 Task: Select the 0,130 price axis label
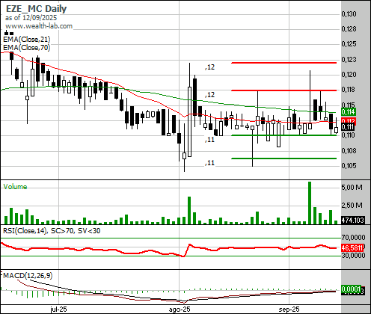coord(349,14)
